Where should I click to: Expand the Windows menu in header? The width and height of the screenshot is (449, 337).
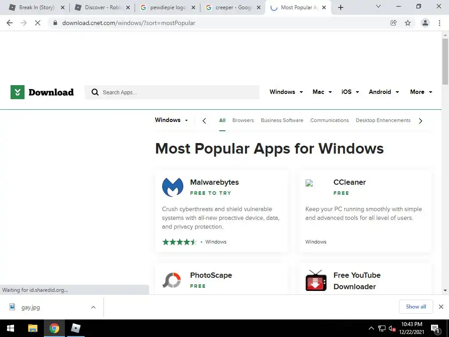[286, 92]
